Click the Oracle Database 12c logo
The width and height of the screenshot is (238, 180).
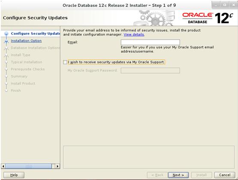coord(208,18)
